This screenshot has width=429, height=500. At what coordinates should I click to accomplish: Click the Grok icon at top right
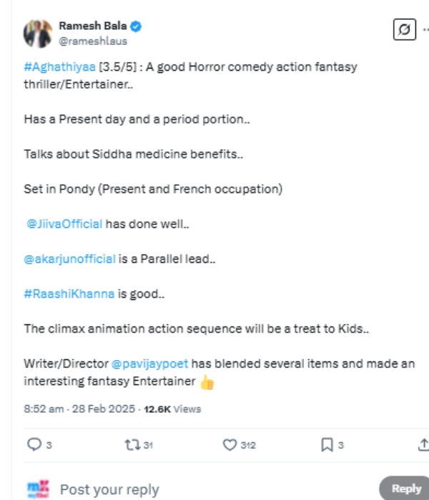[x=405, y=30]
